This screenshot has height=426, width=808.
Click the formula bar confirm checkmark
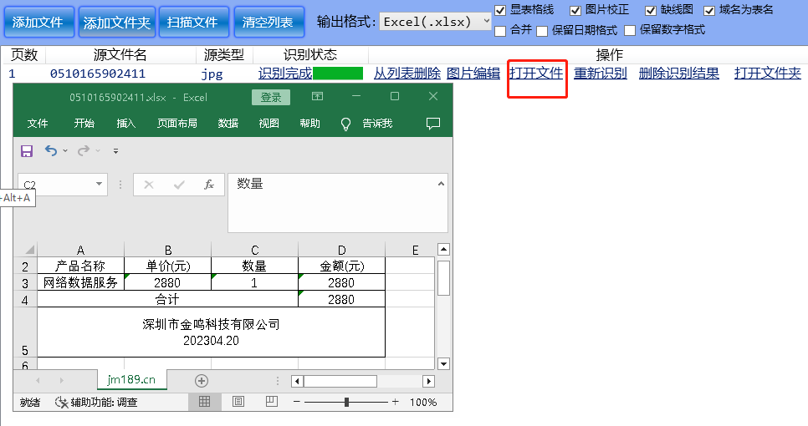tap(179, 185)
